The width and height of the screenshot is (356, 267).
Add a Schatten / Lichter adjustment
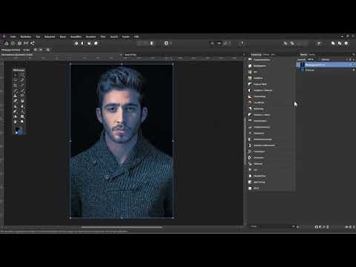point(271,115)
